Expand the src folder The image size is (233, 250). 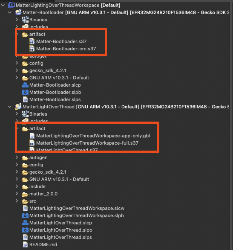point(17,201)
